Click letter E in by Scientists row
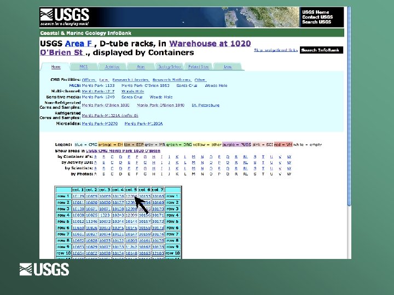 click(129, 168)
